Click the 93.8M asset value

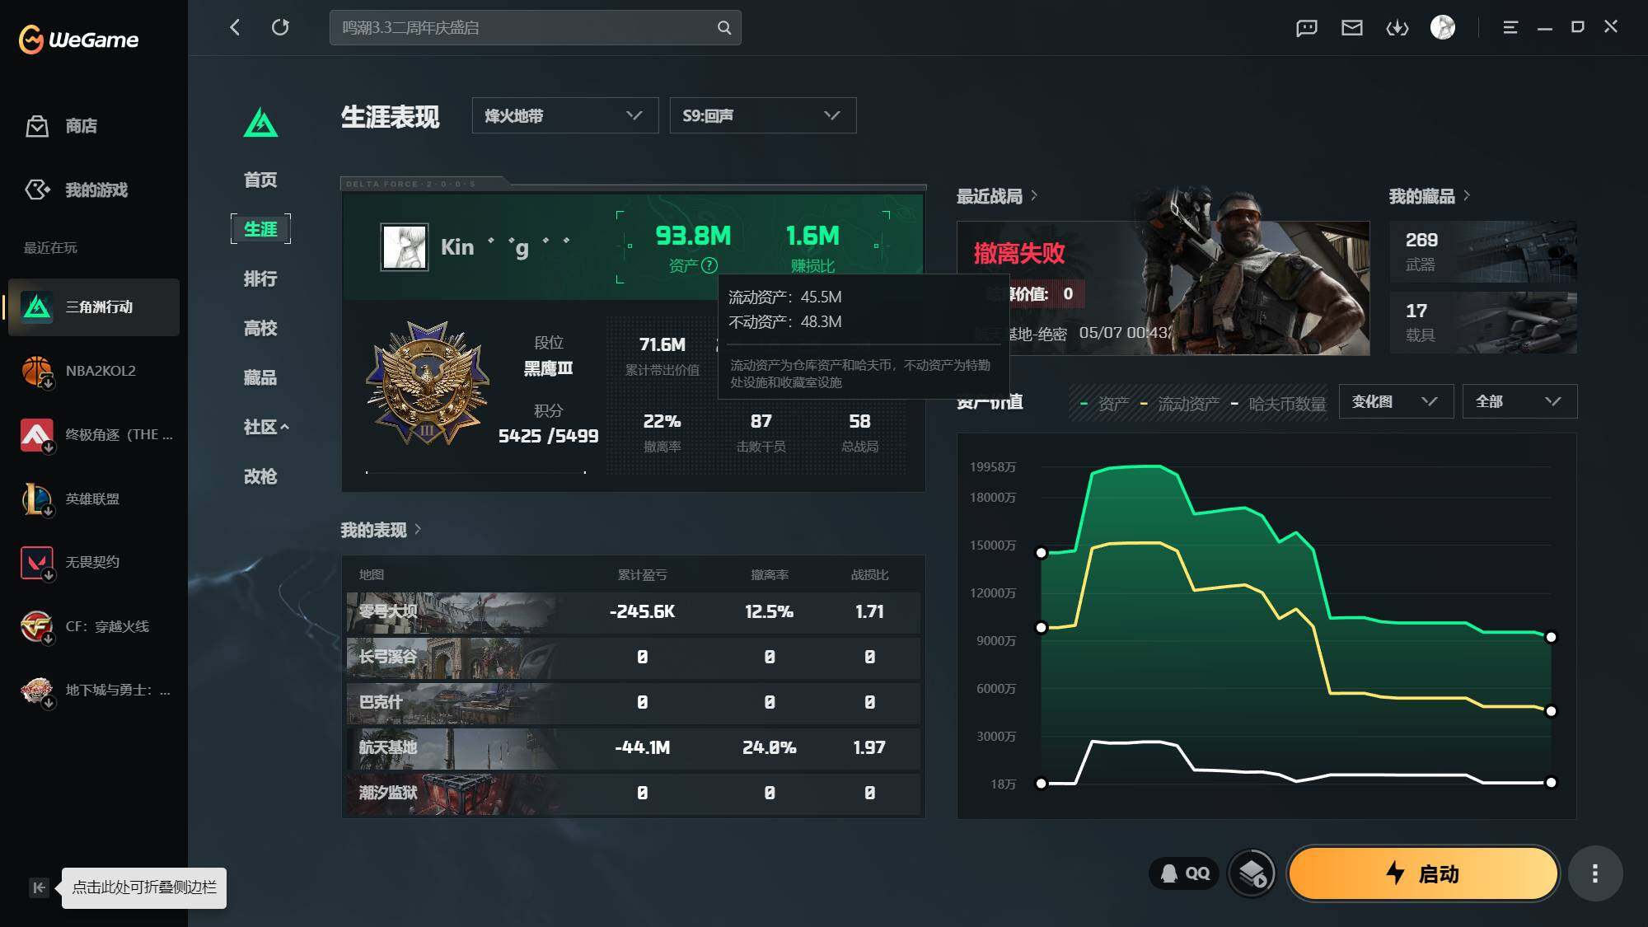(693, 236)
